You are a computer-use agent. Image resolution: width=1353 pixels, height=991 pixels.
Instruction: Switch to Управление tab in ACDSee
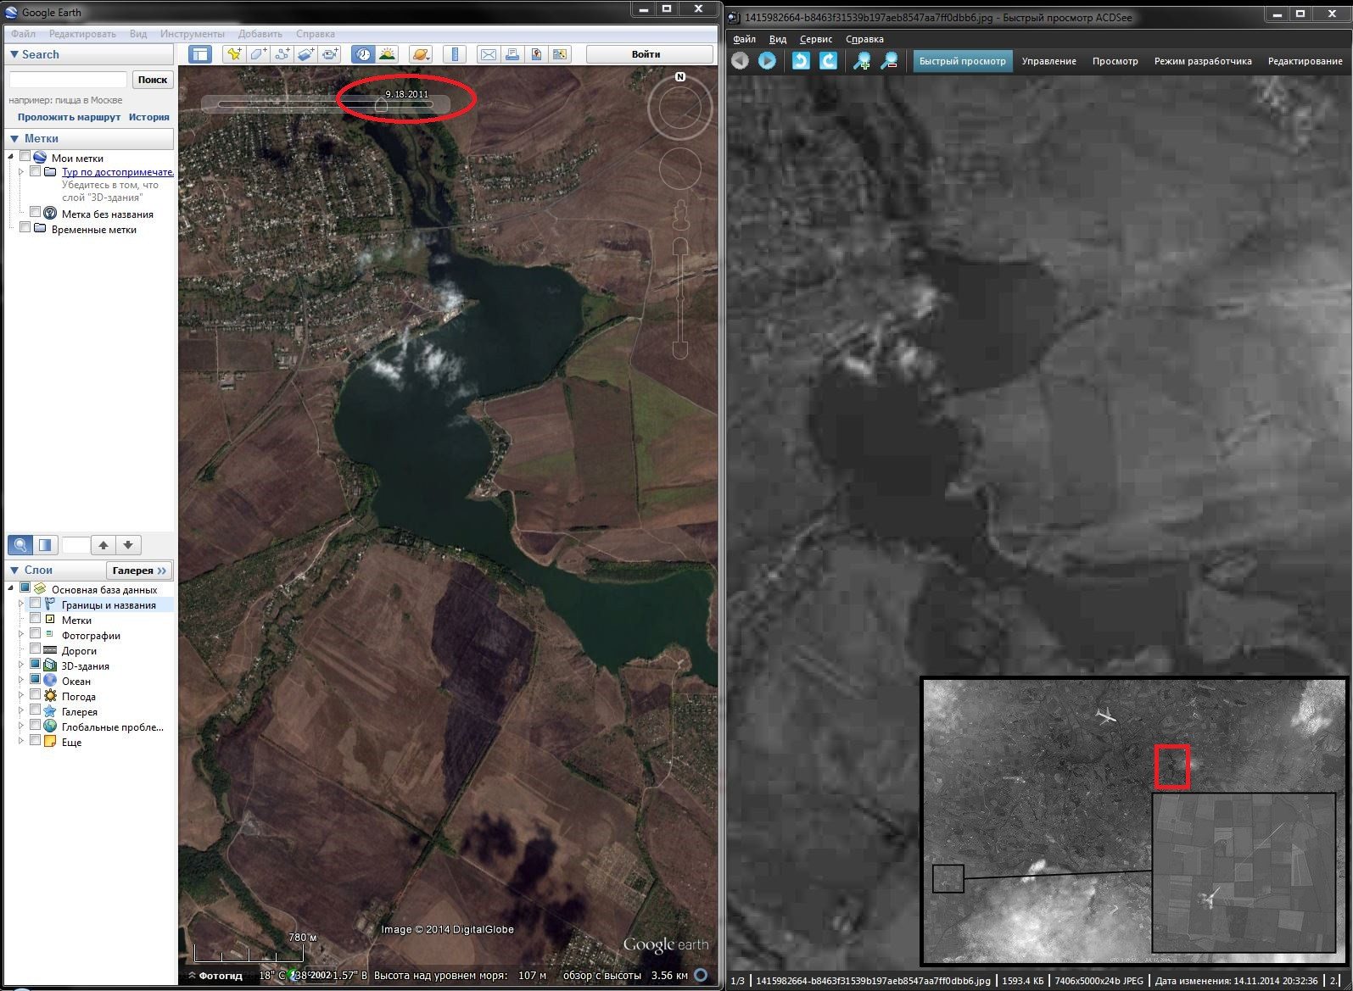coord(1048,61)
